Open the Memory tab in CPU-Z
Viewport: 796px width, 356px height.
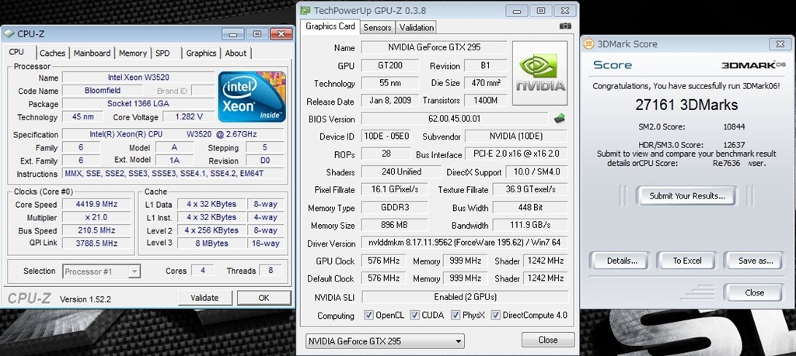click(132, 54)
